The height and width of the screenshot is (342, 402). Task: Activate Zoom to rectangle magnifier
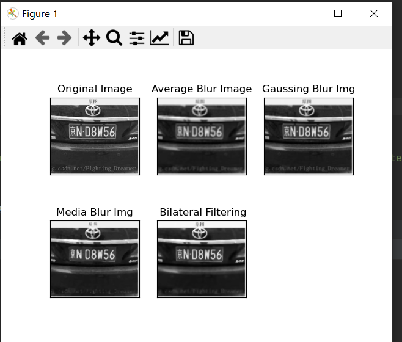[114, 38]
